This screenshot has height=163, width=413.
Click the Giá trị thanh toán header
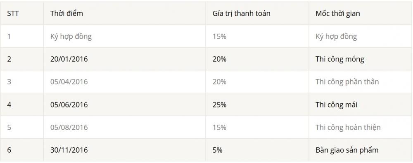[242, 14]
